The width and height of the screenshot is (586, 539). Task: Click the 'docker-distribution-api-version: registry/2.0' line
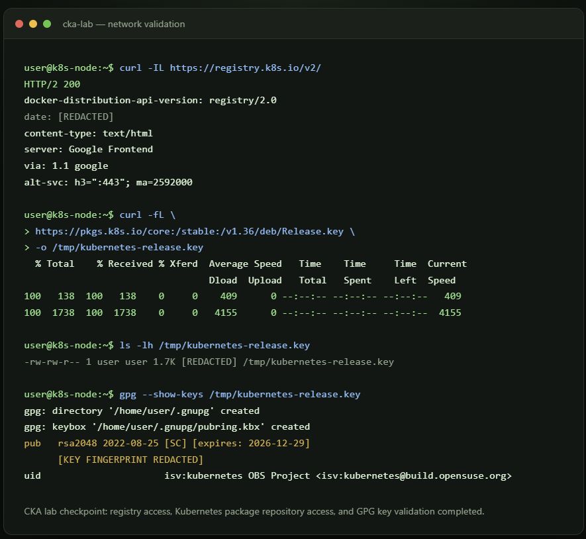click(150, 100)
